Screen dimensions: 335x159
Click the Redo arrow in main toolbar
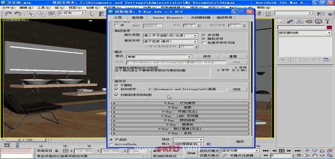point(18,14)
